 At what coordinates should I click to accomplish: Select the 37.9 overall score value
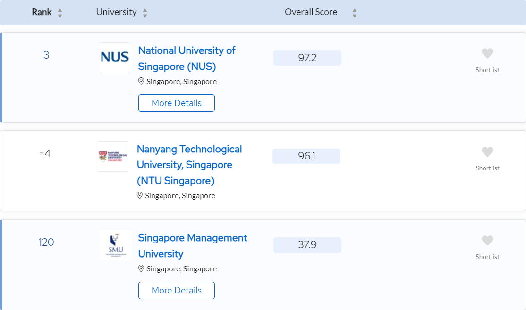307,245
